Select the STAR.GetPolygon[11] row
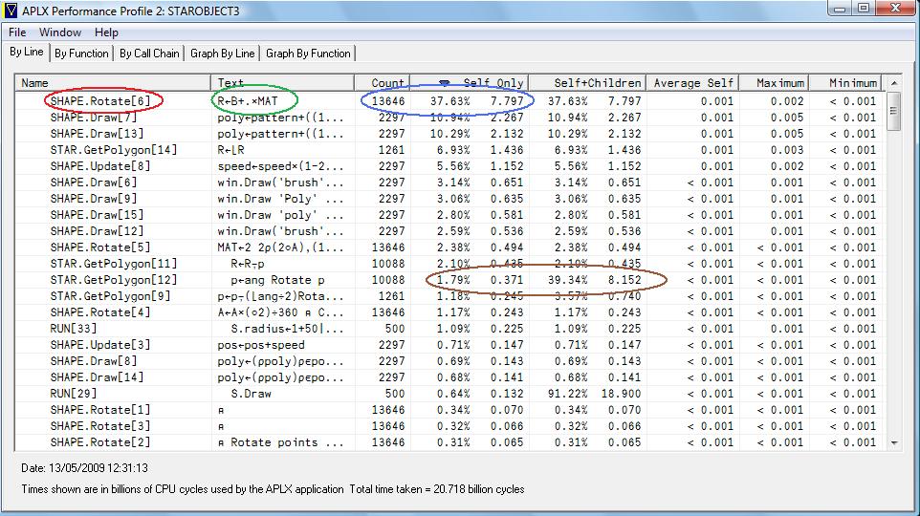Viewport: 920px width, 516px height. pos(450,264)
